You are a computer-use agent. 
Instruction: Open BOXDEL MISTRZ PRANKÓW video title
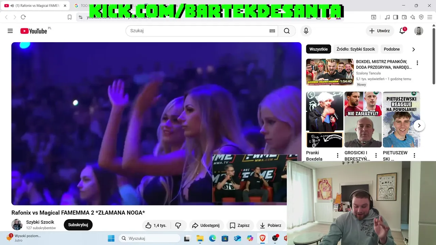point(384,64)
